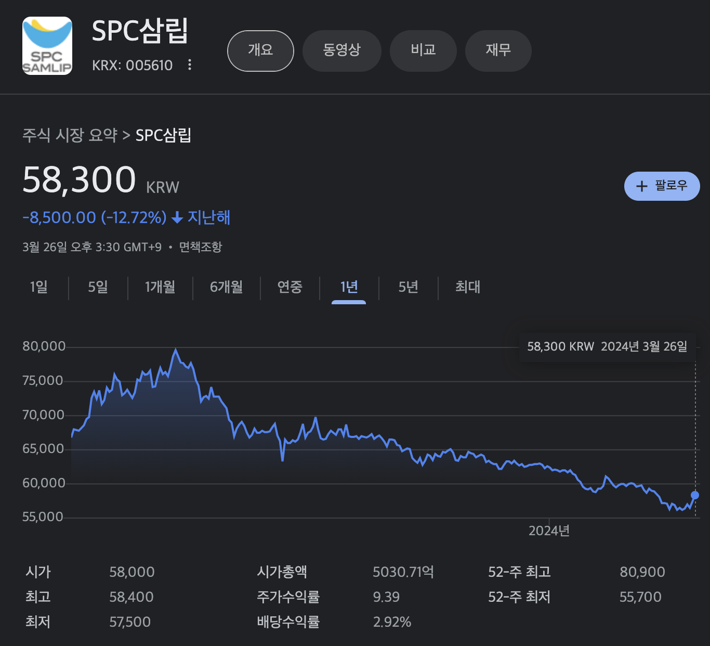710x646 pixels.
Task: Click the SPC Samlip logo image
Action: point(47,46)
